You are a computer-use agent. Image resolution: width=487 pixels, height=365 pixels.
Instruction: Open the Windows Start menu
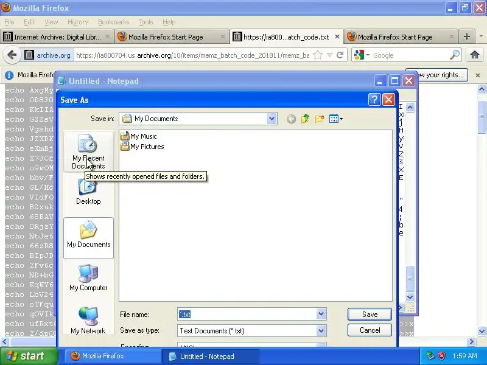coord(29,356)
